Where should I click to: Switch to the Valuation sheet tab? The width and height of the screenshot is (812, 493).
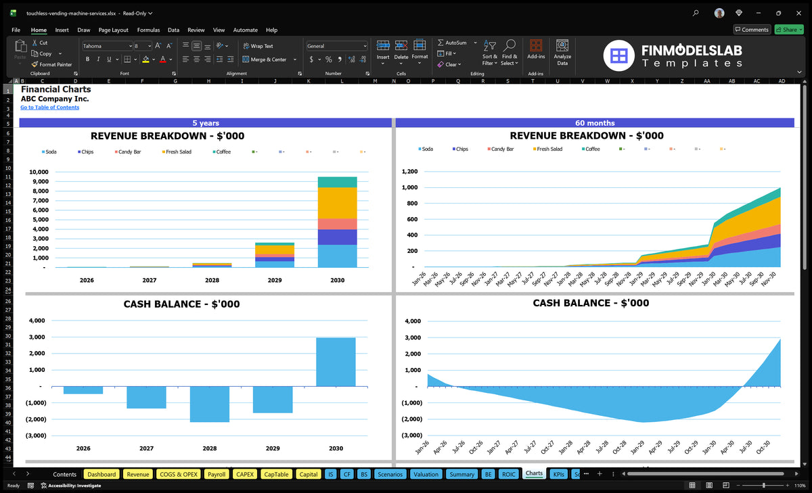(x=426, y=474)
